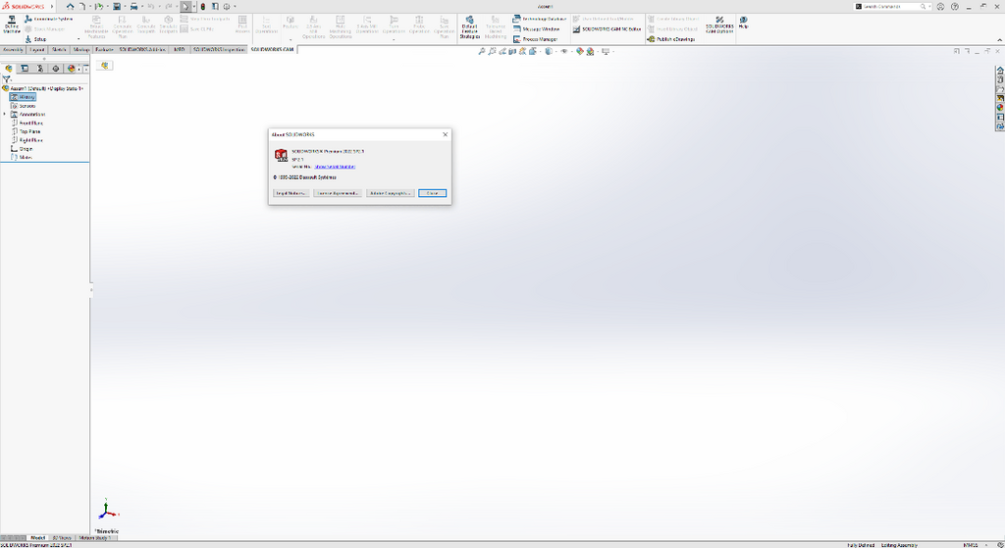Launch SOLIDWORKS CAM NC Editor
The image size is (1005, 548).
607,29
